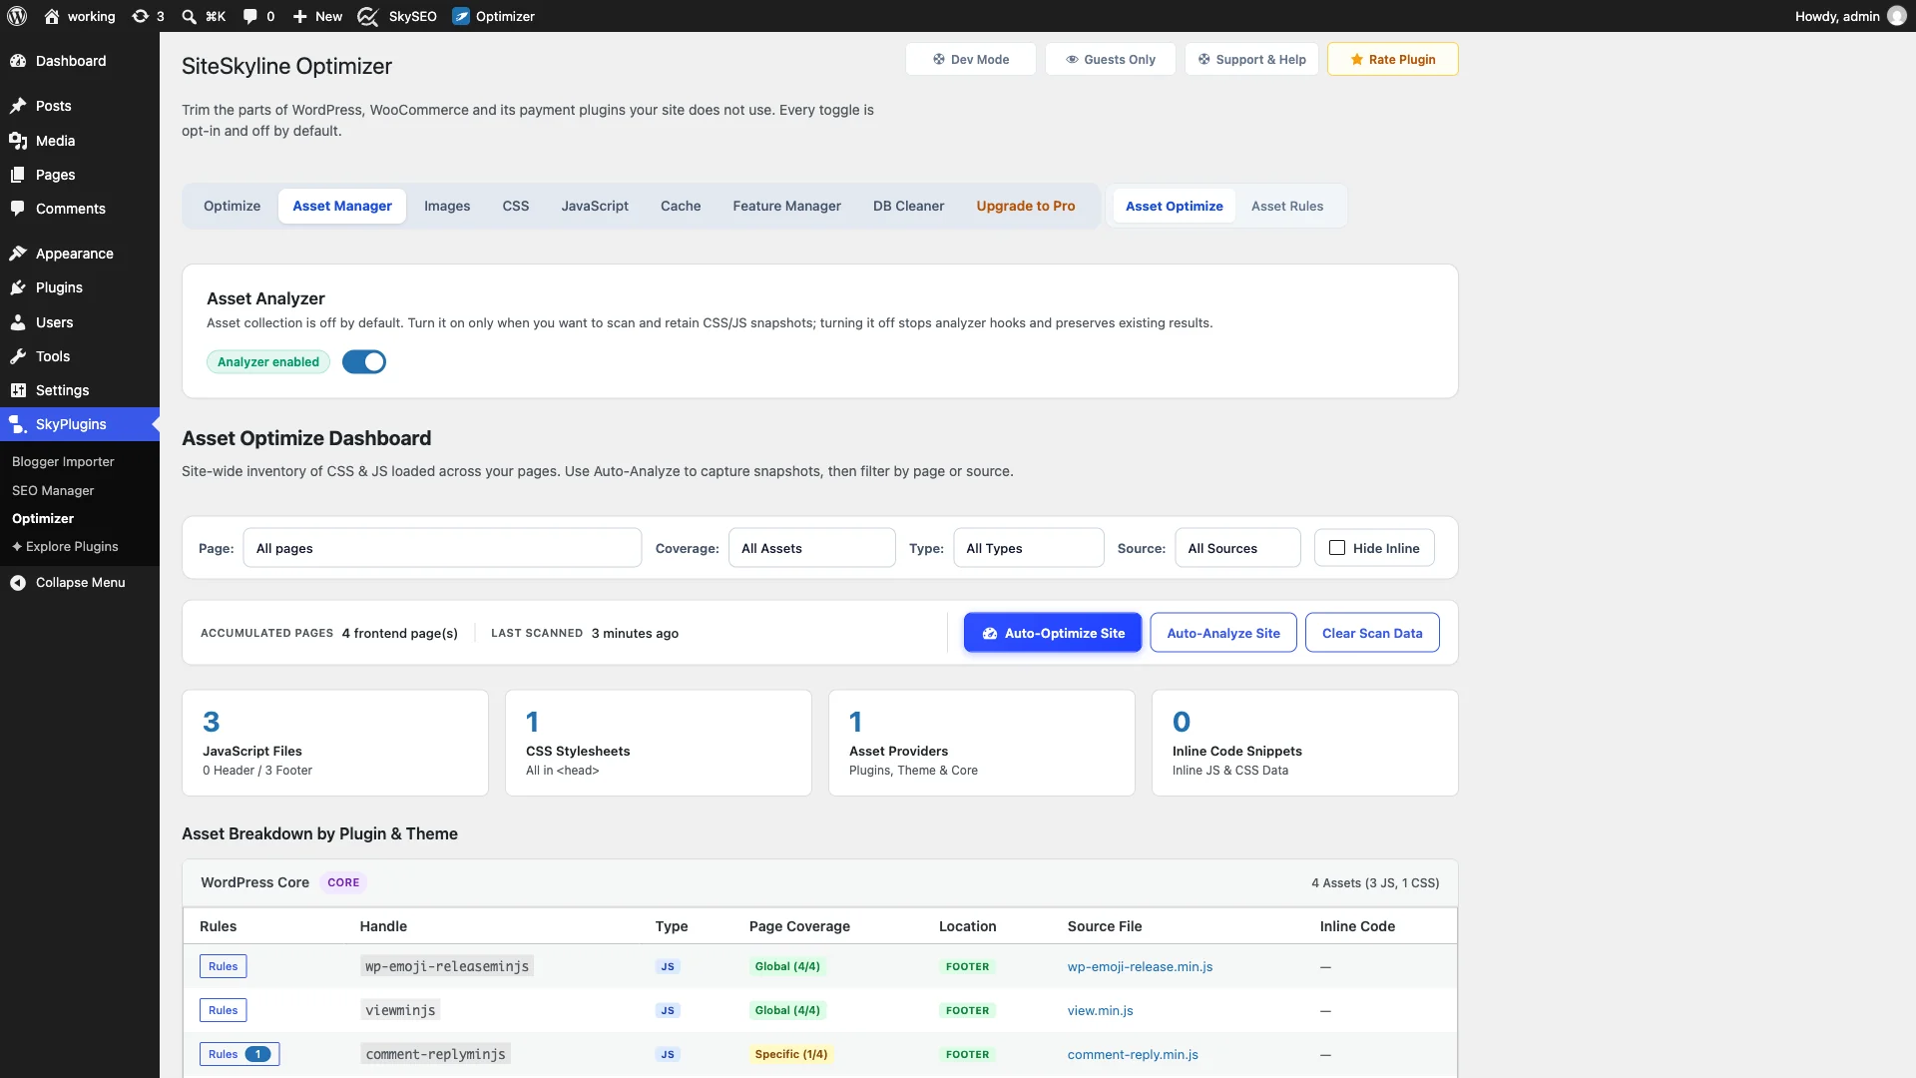The height and width of the screenshot is (1078, 1916).
Task: Open Blogger Importer submenu item
Action: [x=63, y=462]
